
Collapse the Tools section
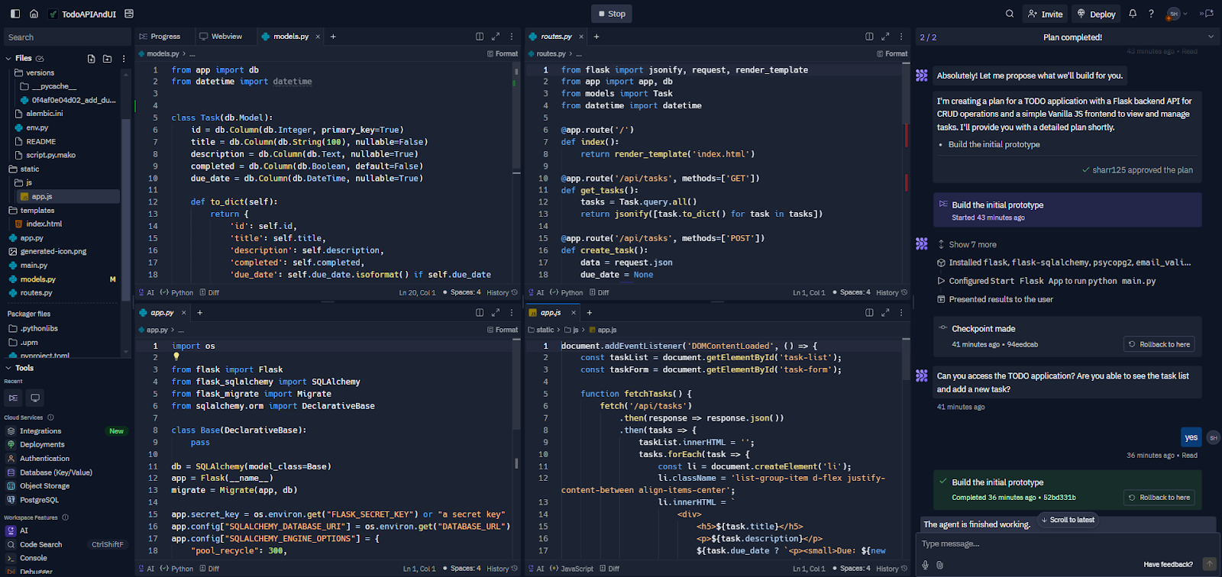8,368
